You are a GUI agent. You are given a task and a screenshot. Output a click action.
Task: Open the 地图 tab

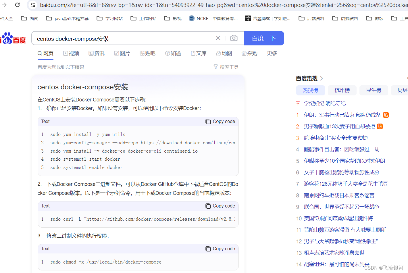click(x=224, y=53)
